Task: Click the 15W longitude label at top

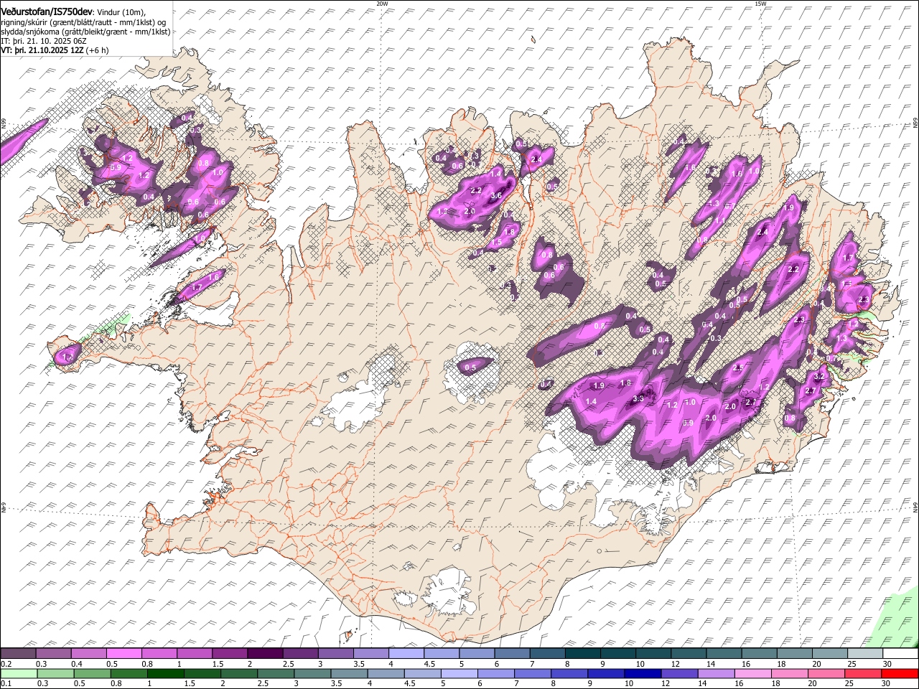Action: click(760, 4)
